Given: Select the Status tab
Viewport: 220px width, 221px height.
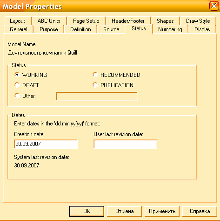Looking at the screenshot, I should click(x=139, y=28).
